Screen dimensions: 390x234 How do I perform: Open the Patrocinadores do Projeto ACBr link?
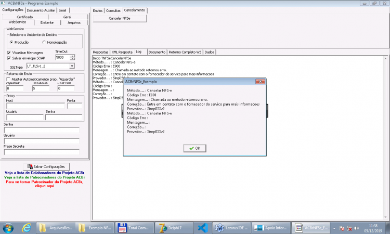tap(45, 177)
